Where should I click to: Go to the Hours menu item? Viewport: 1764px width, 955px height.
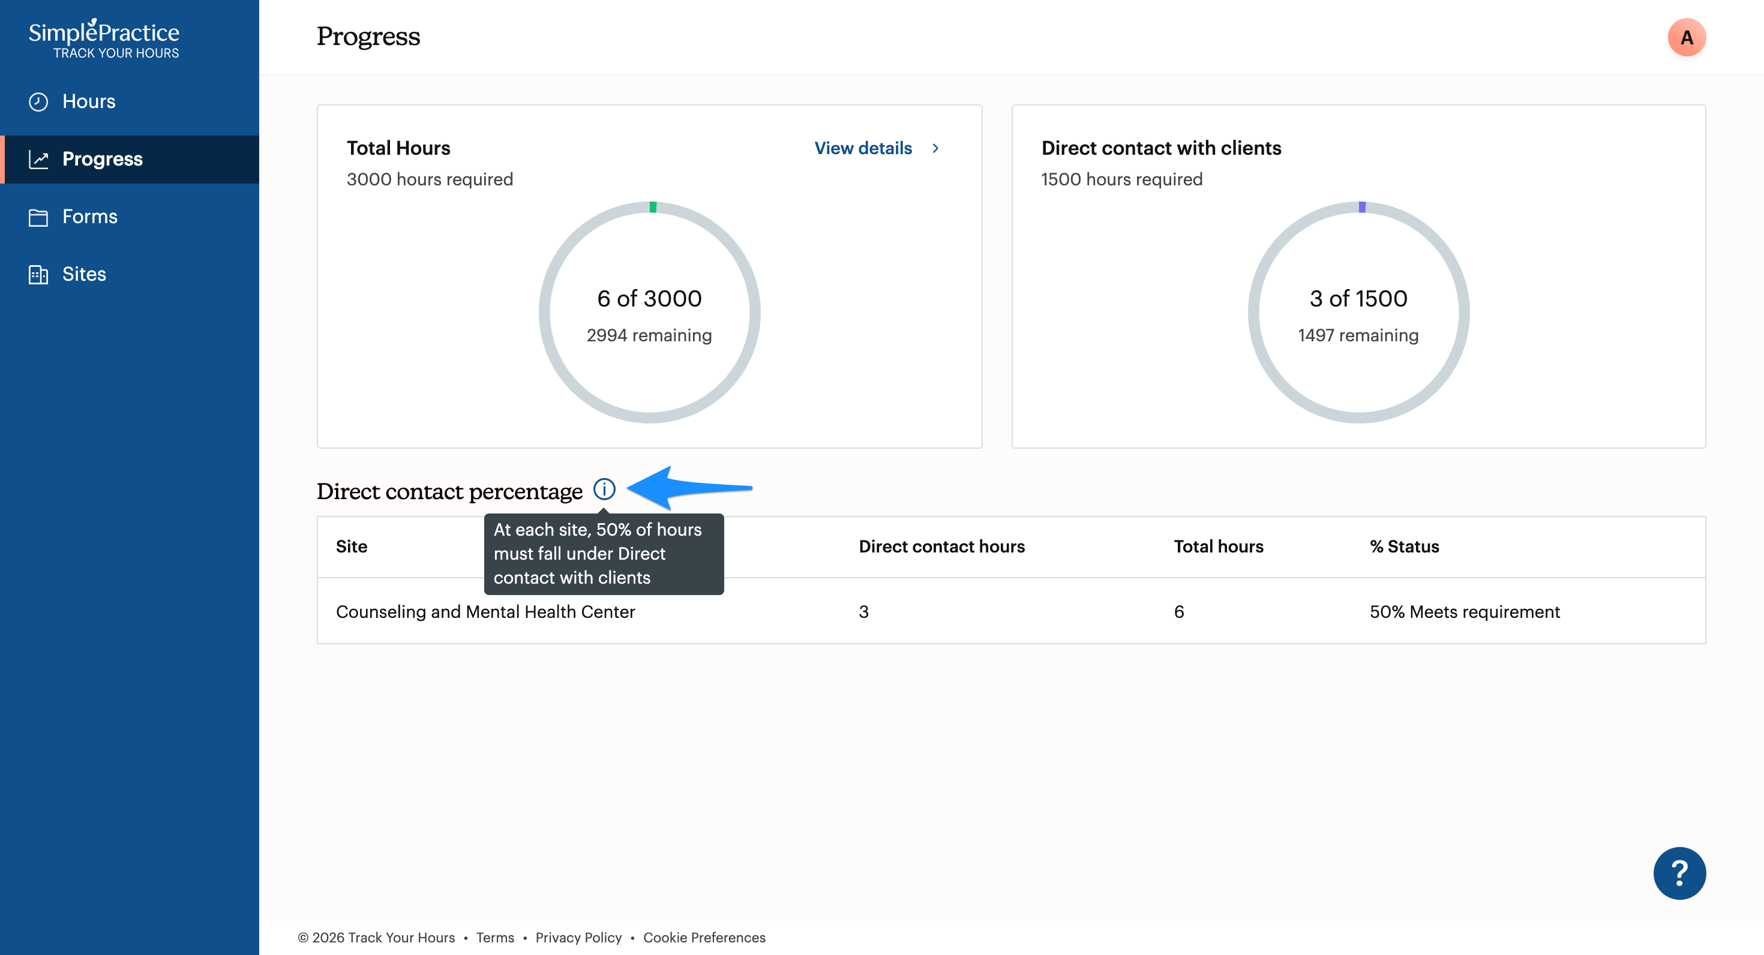(130, 101)
